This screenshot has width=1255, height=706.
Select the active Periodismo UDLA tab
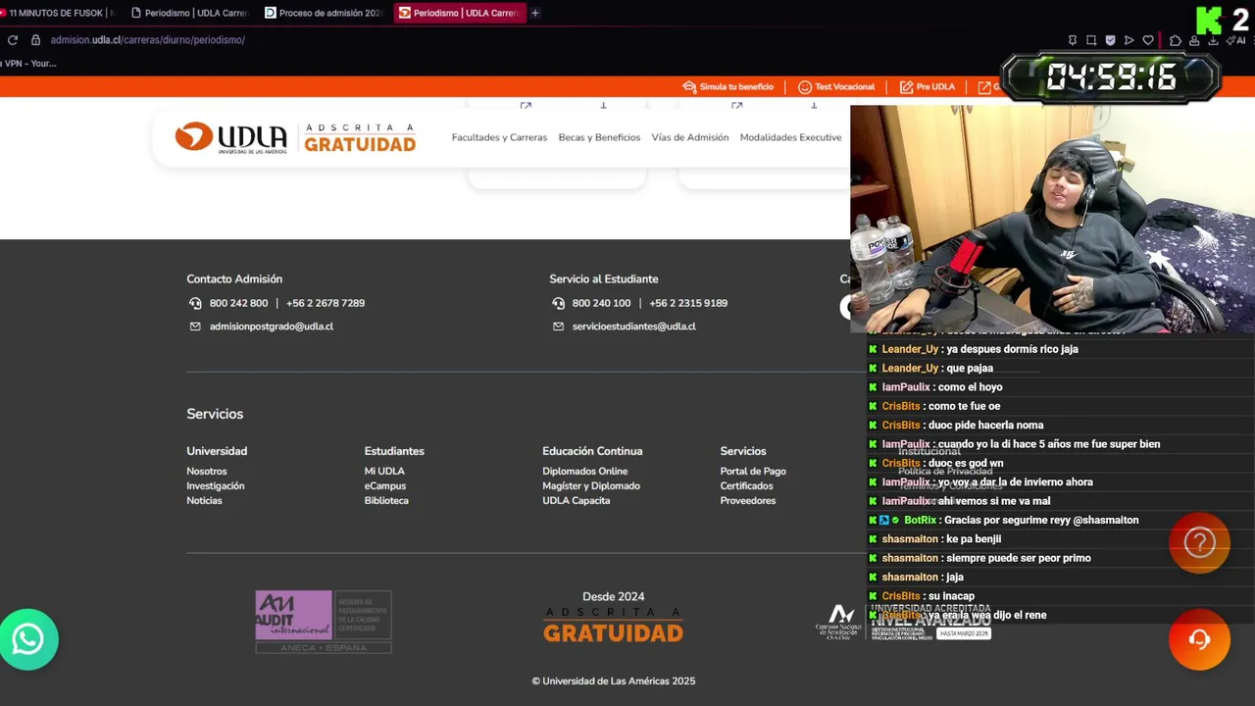(460, 13)
